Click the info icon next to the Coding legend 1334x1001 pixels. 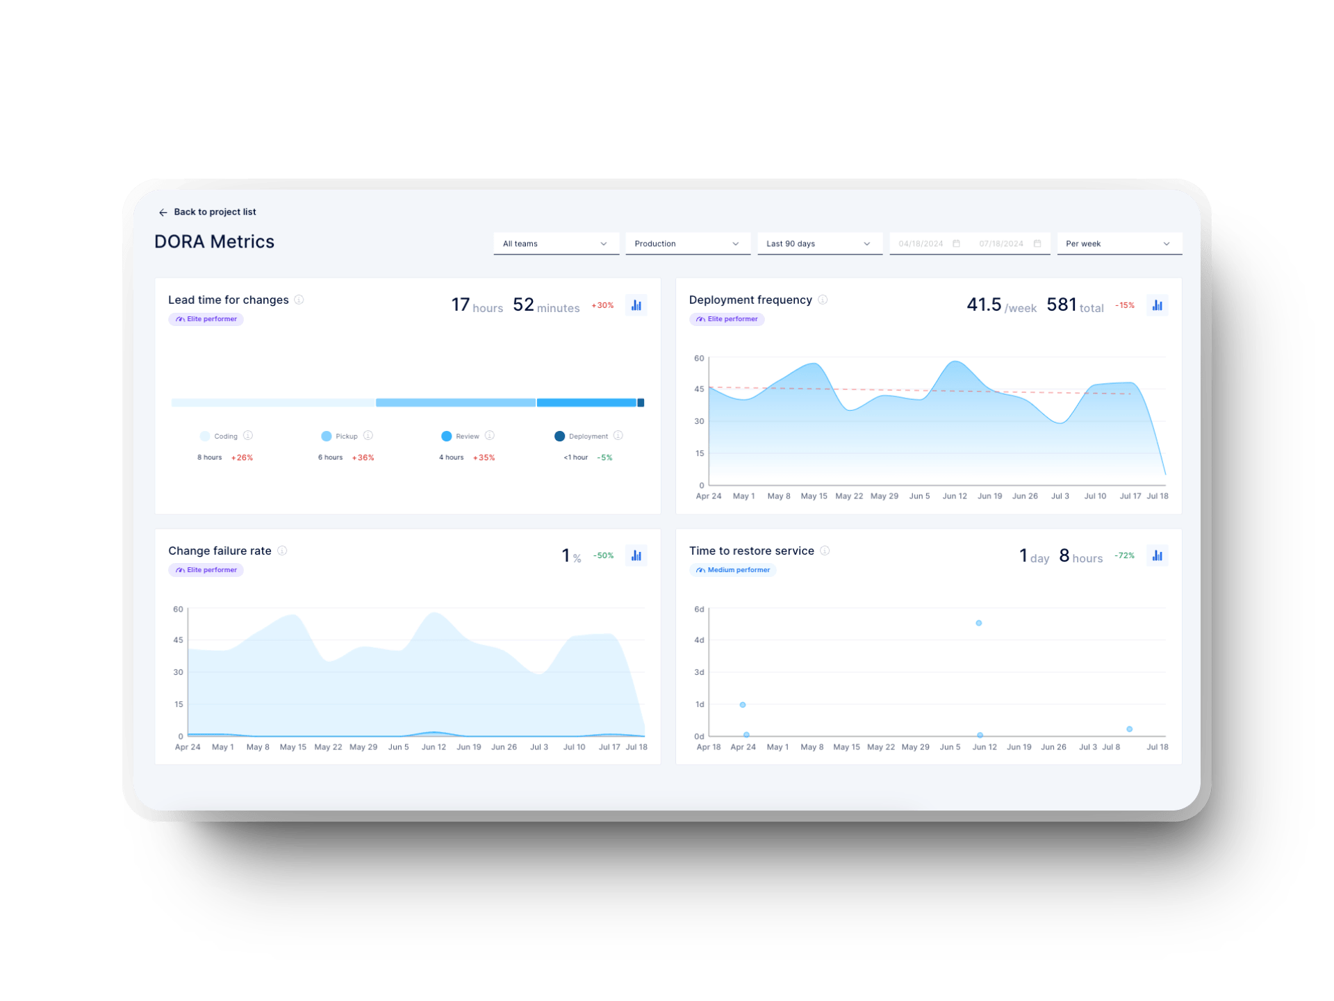pyautogui.click(x=248, y=436)
